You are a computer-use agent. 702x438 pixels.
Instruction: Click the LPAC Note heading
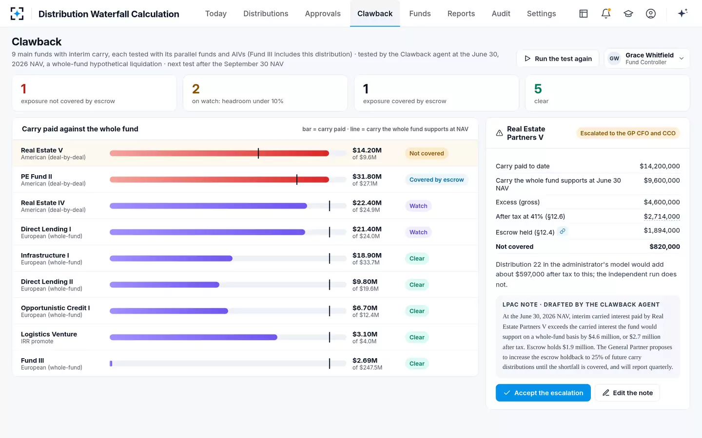click(x=581, y=305)
